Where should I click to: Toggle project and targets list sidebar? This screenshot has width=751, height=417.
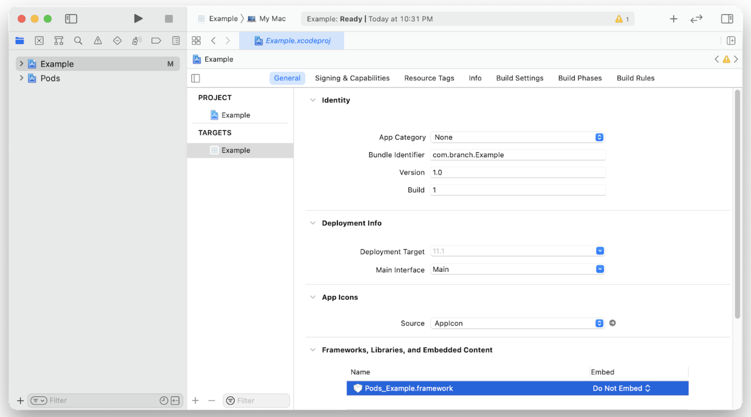click(x=196, y=78)
